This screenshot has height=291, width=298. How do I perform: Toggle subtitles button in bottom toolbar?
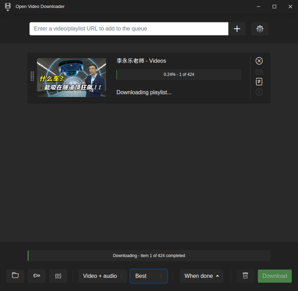[x=58, y=276]
